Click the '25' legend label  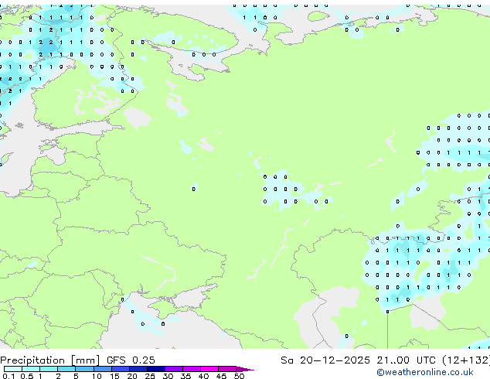coord(150,376)
